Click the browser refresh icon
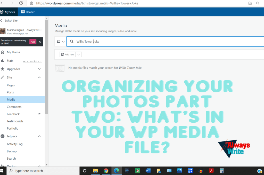Image resolution: width=264 pixels, height=175 pixels. [x=21, y=3]
